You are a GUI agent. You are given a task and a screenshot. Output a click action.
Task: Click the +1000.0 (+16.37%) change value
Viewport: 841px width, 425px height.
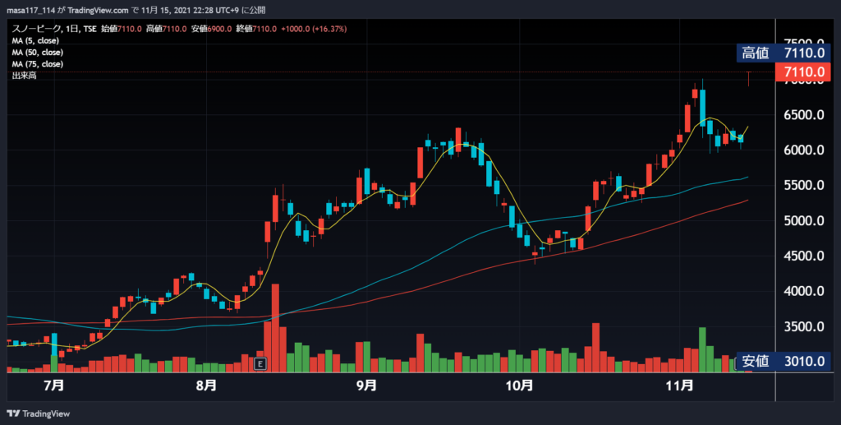[x=313, y=29]
